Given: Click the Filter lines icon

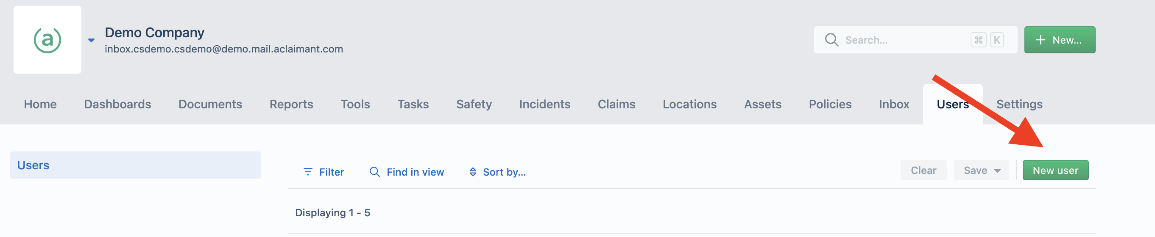Looking at the screenshot, I should [x=307, y=172].
